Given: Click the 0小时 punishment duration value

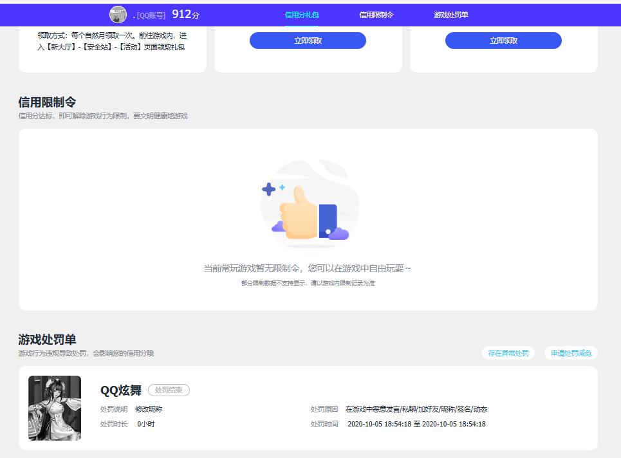Looking at the screenshot, I should click(x=145, y=424).
